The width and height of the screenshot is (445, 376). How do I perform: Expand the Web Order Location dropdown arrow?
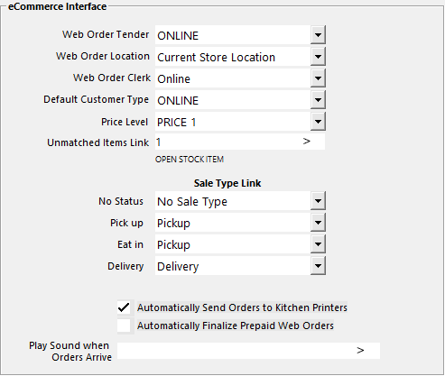click(318, 57)
